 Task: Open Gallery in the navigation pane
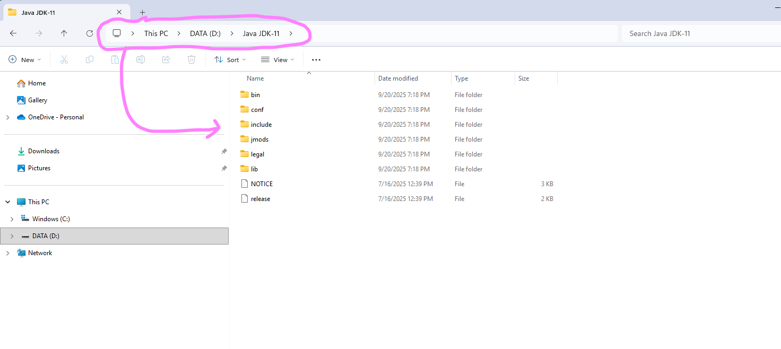coord(38,100)
